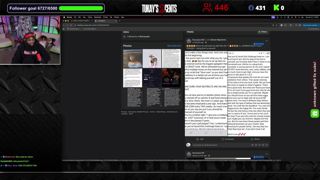The width and height of the screenshot is (320, 180).
Task: Open the Bookmarks menu
Action: pyautogui.click(x=97, y=17)
